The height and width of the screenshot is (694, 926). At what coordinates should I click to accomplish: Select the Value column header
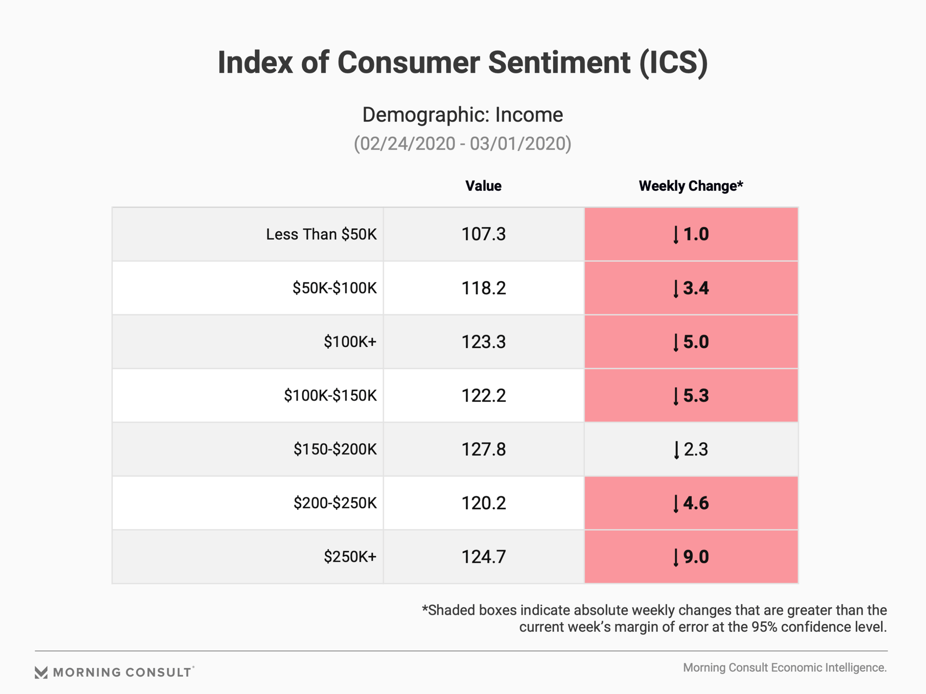coord(483,186)
